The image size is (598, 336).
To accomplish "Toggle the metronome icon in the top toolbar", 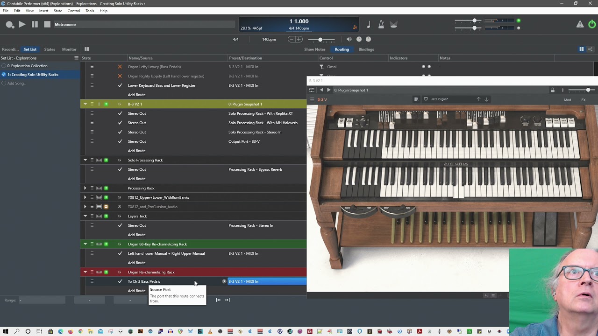I will (381, 24).
